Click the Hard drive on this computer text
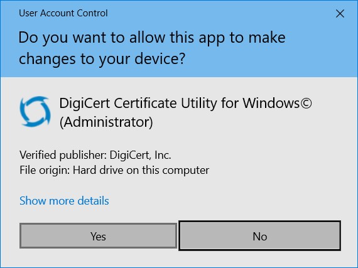The height and width of the screenshot is (268, 358). [x=141, y=170]
